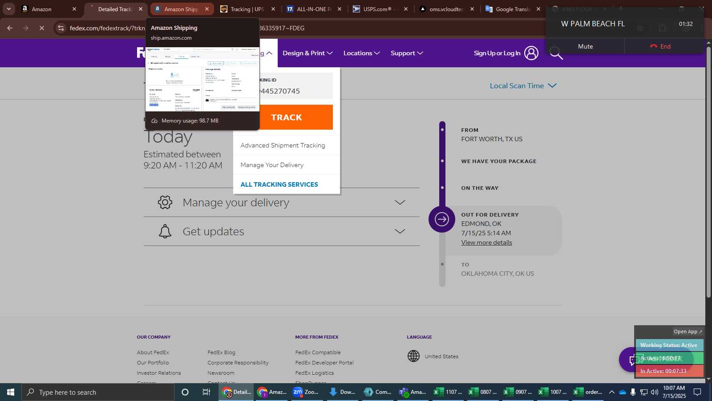Click the orange TRACK button
The height and width of the screenshot is (401, 712).
click(x=287, y=117)
